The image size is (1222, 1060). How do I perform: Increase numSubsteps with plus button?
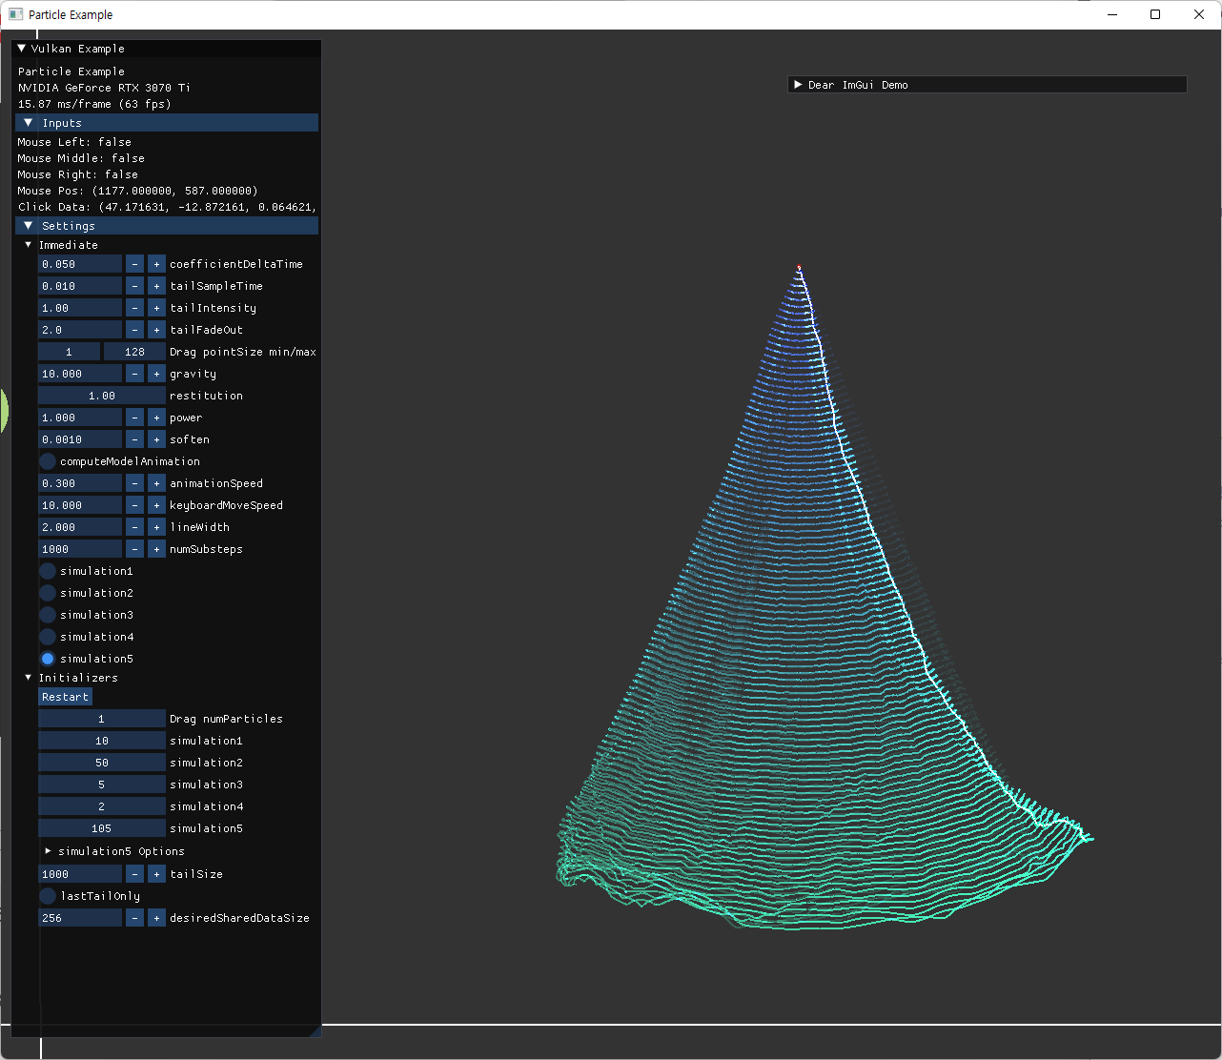pyautogui.click(x=156, y=549)
